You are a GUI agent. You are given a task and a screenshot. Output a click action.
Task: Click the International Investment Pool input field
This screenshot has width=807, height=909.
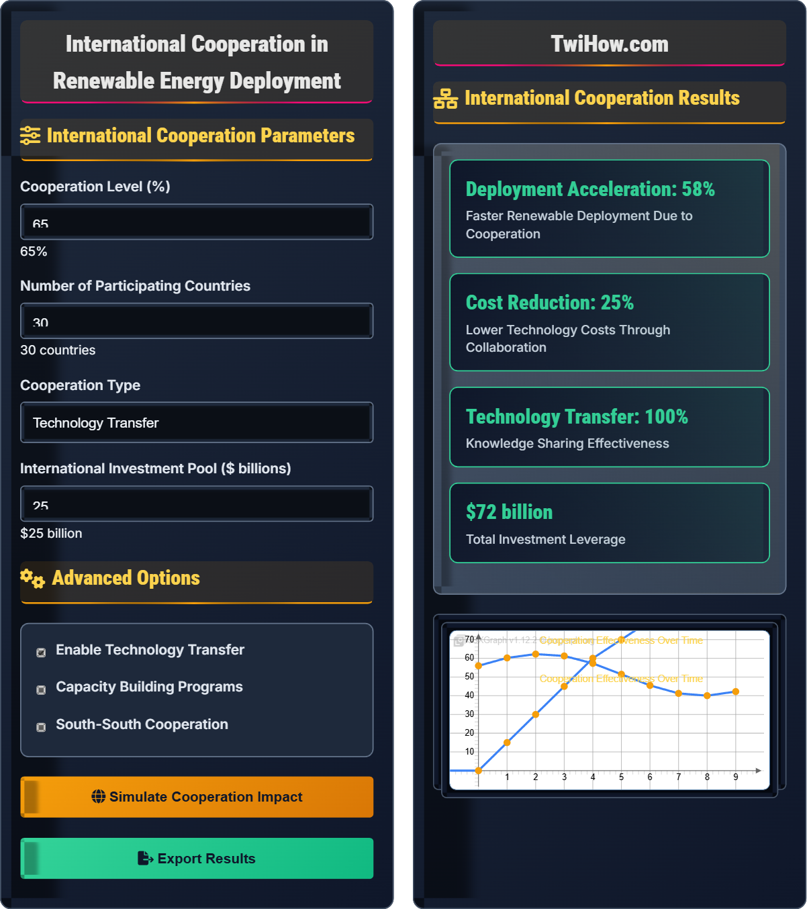[197, 504]
